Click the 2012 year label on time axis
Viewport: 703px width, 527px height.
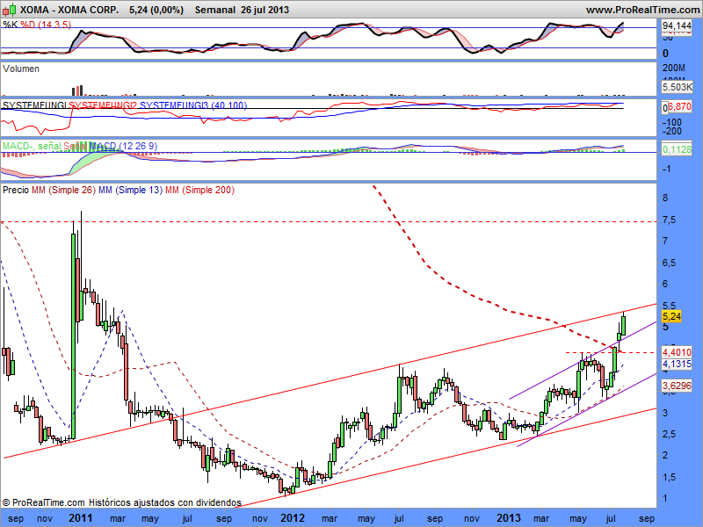coord(293,518)
